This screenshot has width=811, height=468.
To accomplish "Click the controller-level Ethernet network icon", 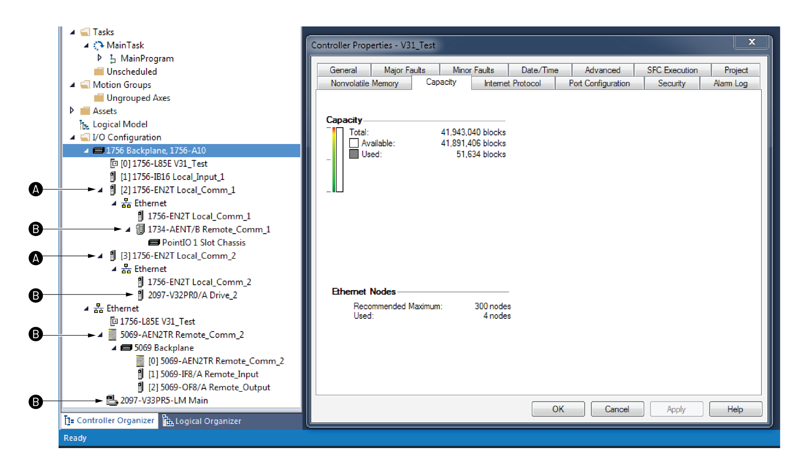I will tap(99, 308).
